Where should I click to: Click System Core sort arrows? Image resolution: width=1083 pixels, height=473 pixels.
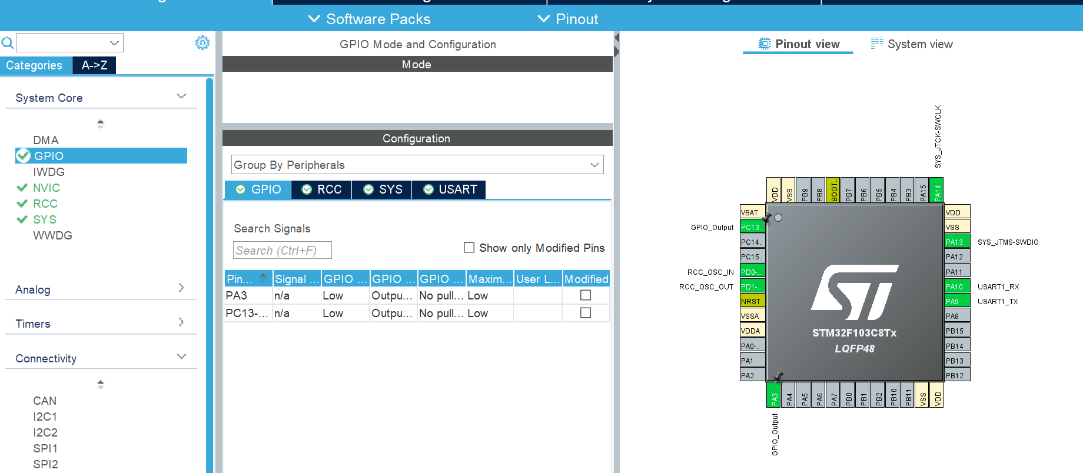pyautogui.click(x=101, y=124)
